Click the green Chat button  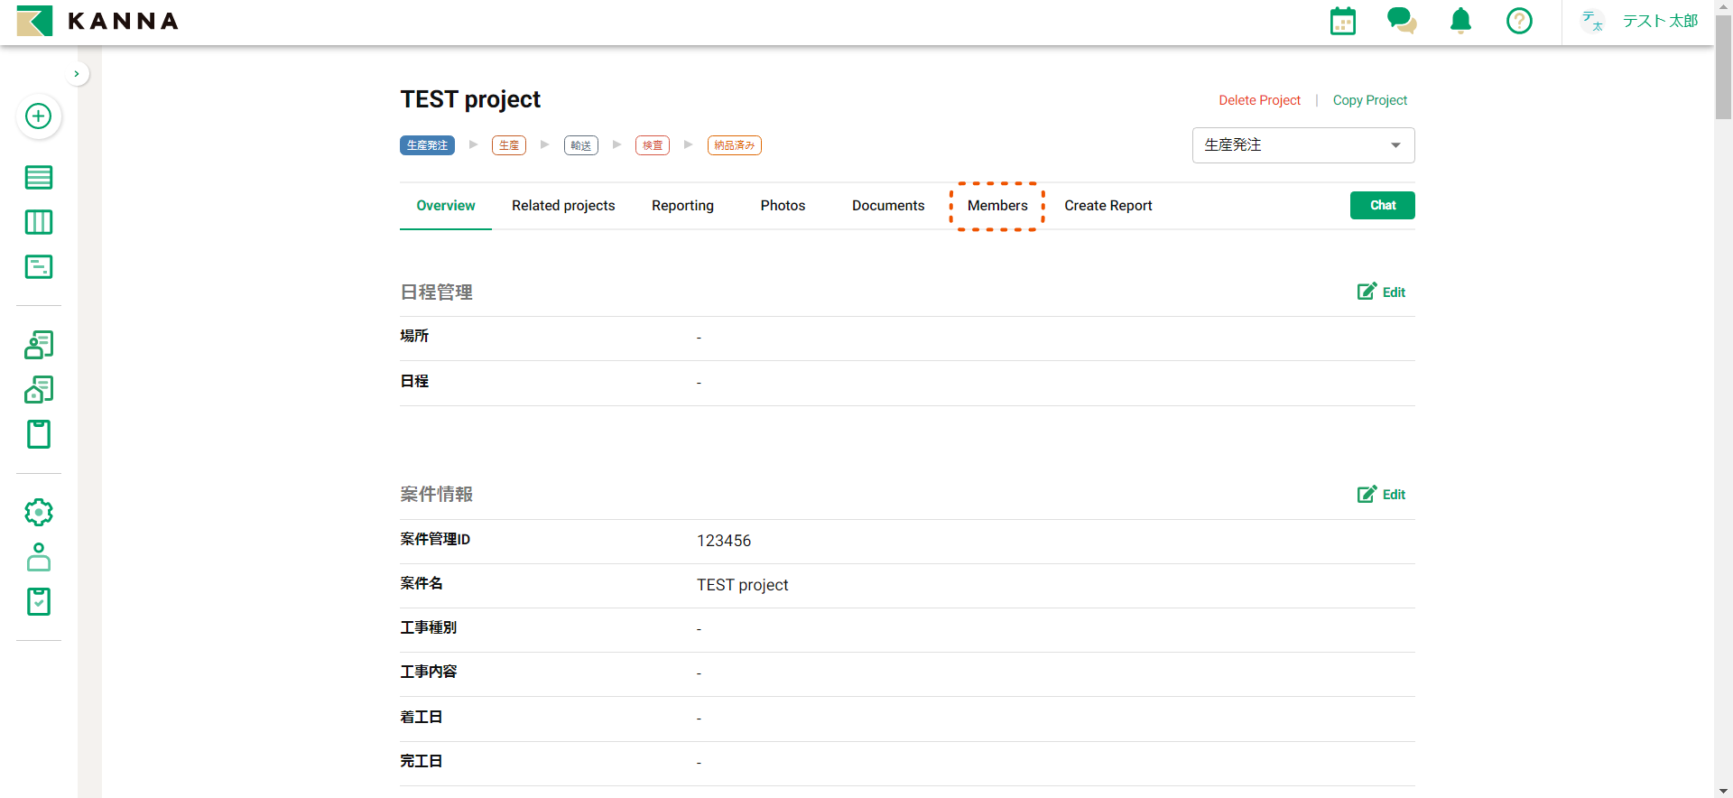(1382, 206)
